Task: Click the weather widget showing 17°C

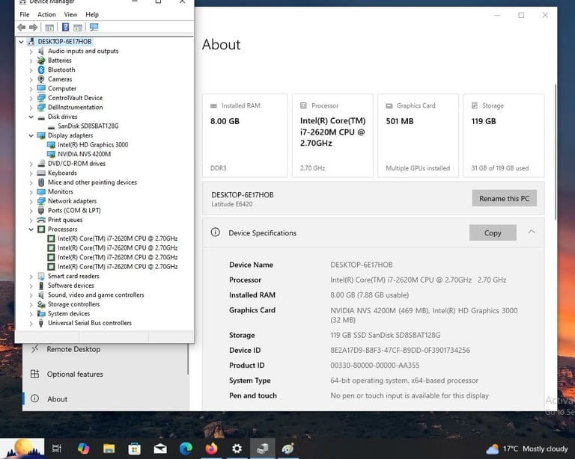Action: (x=527, y=449)
